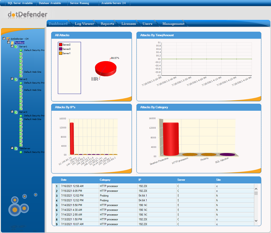Click the attack table scroll down arrow
This screenshot has width=271, height=233.
[x=256, y=221]
